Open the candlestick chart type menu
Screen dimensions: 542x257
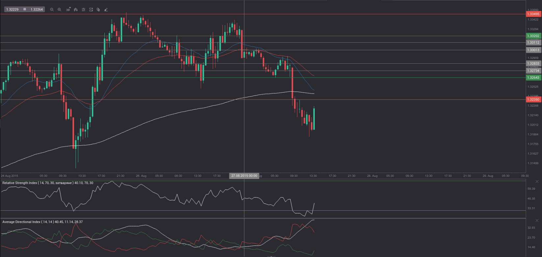click(x=76, y=10)
